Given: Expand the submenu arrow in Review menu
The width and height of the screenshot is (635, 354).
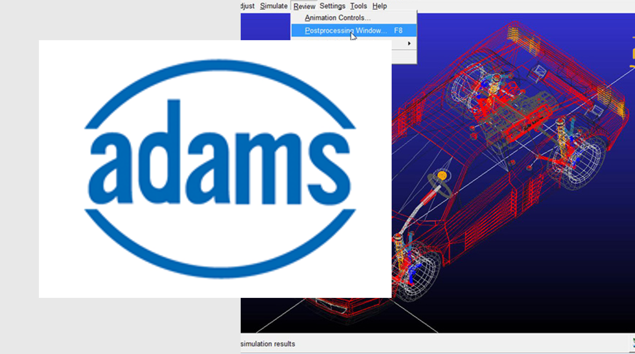Looking at the screenshot, I should (409, 44).
